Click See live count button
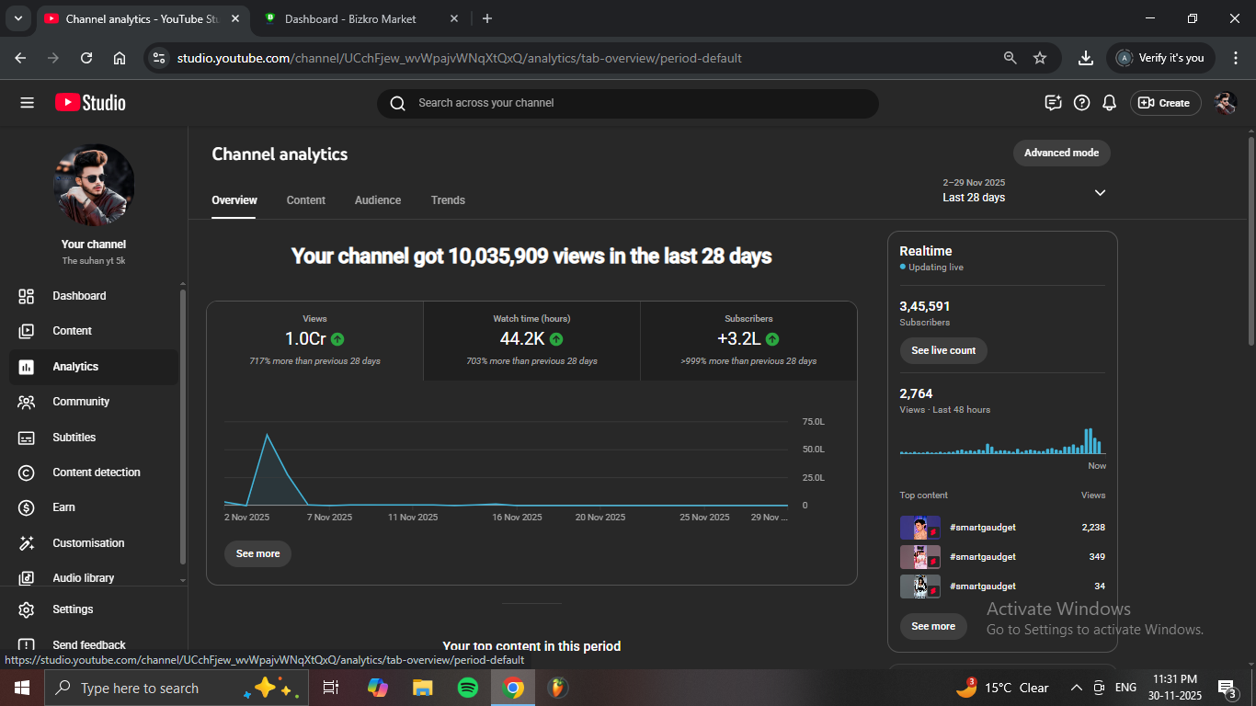 (x=943, y=350)
